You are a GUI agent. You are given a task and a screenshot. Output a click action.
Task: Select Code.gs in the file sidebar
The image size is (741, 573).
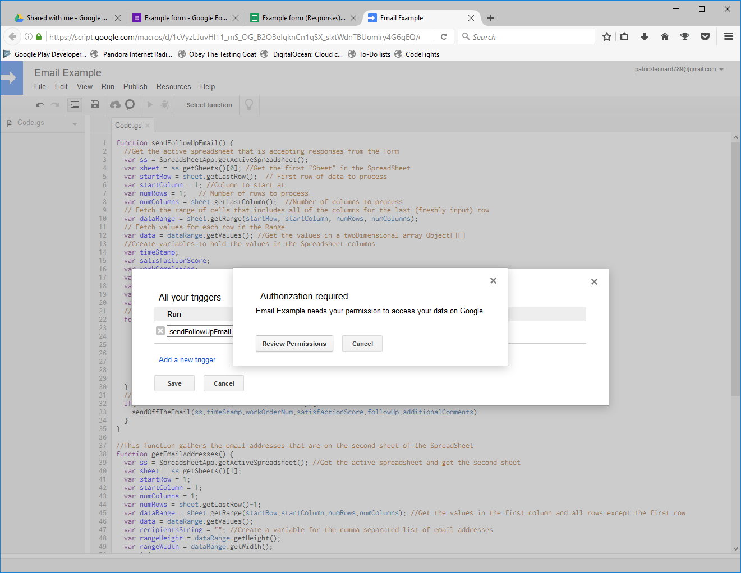click(31, 123)
